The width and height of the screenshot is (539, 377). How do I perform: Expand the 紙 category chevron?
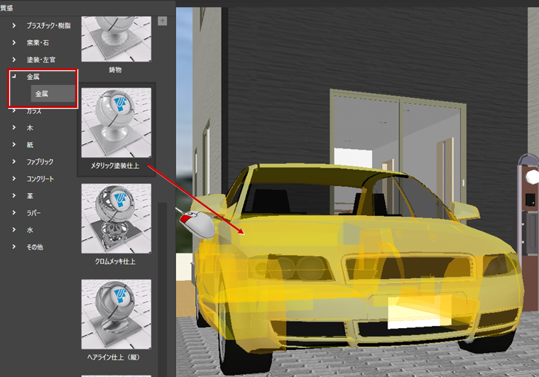click(13, 145)
